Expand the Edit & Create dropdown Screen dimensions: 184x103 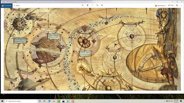tap(160, 5)
